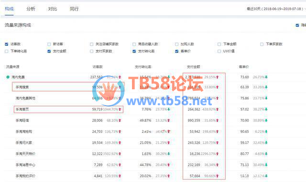
Task: Click the up arrow beside 198.43%
Action: pos(218,131)
